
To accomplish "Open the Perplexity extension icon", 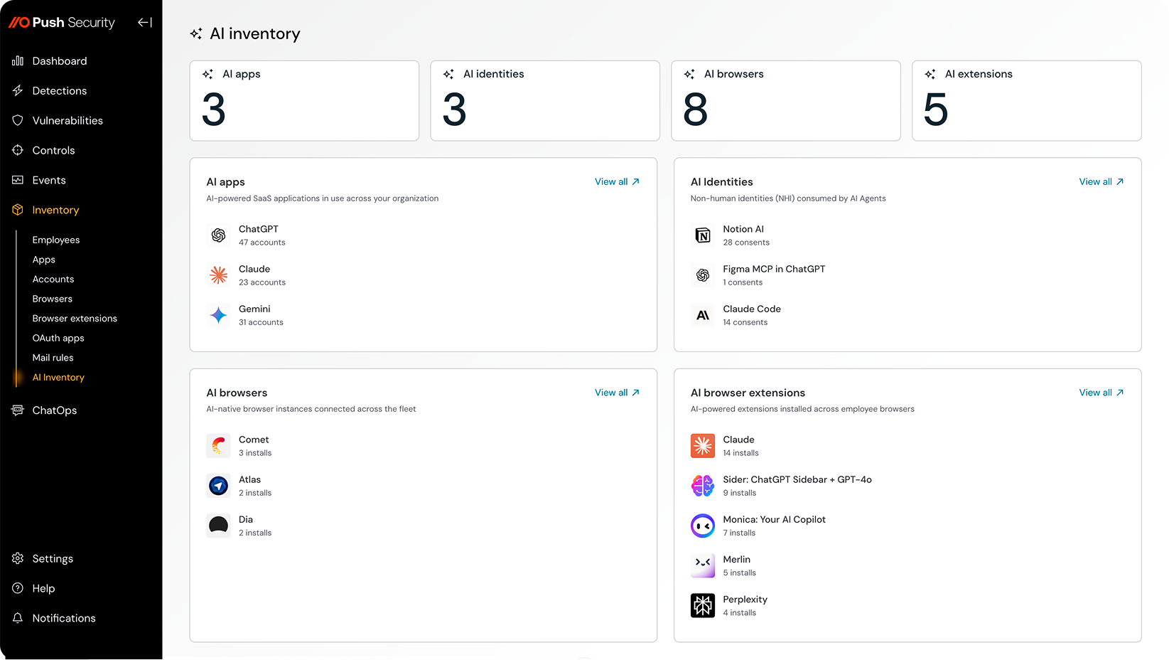I will [702, 605].
